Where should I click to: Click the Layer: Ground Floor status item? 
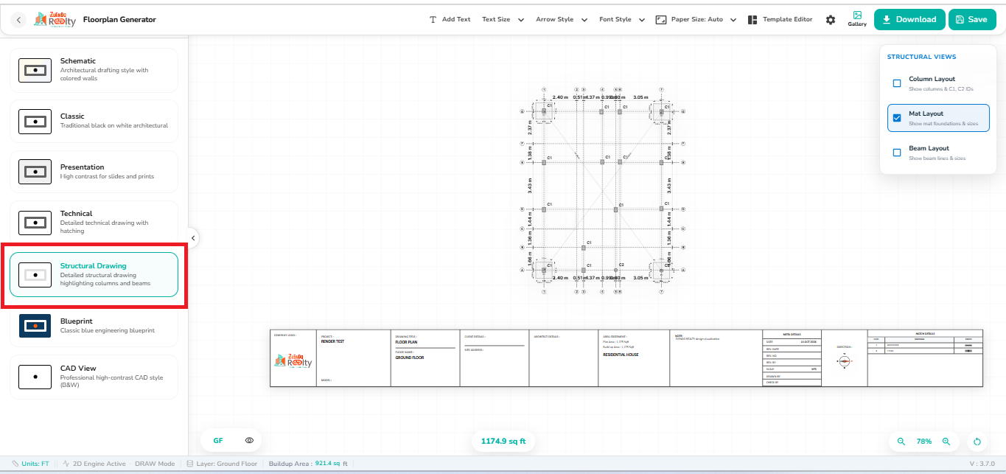click(x=222, y=464)
